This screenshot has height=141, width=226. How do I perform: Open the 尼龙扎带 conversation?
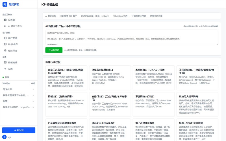click(7, 89)
